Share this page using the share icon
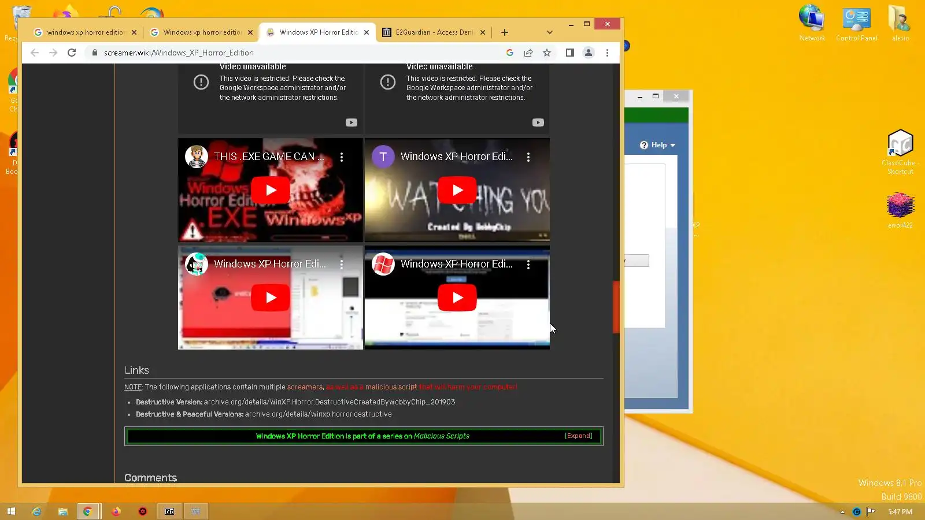Image resolution: width=925 pixels, height=520 pixels. click(x=528, y=53)
